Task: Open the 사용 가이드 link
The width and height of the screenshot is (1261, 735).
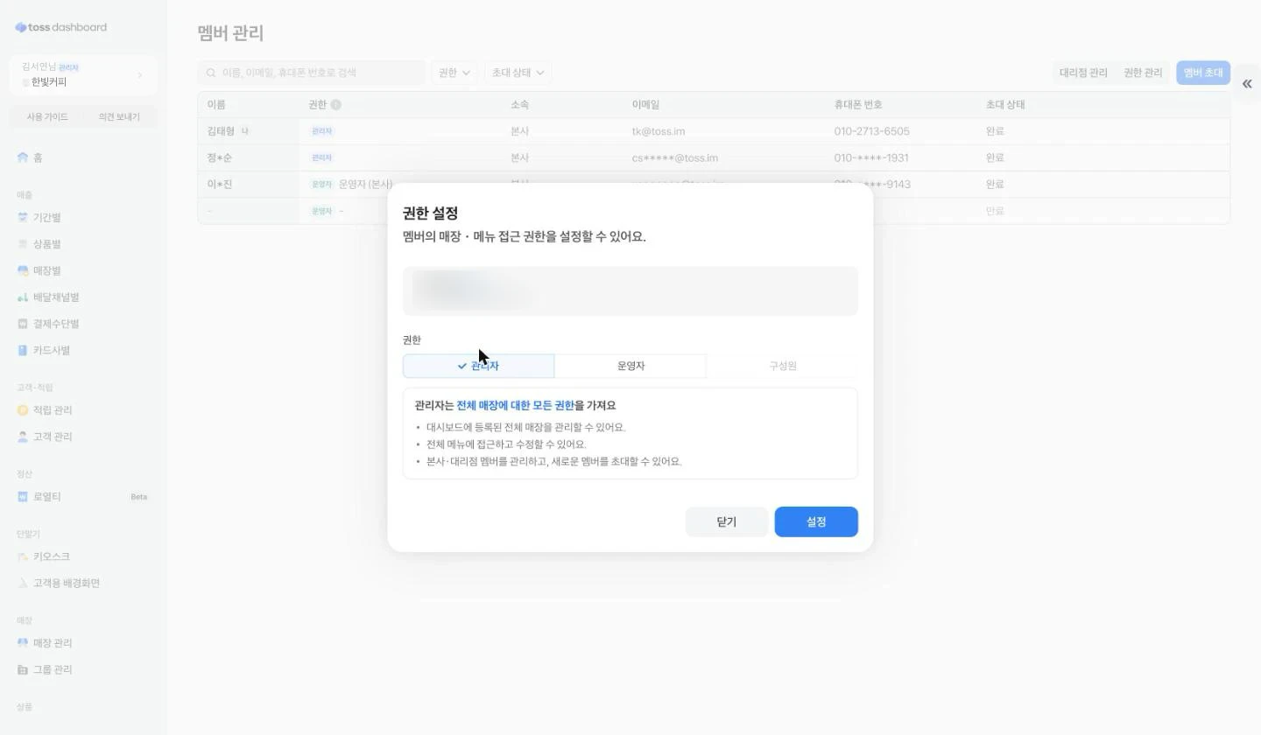Action: [47, 116]
